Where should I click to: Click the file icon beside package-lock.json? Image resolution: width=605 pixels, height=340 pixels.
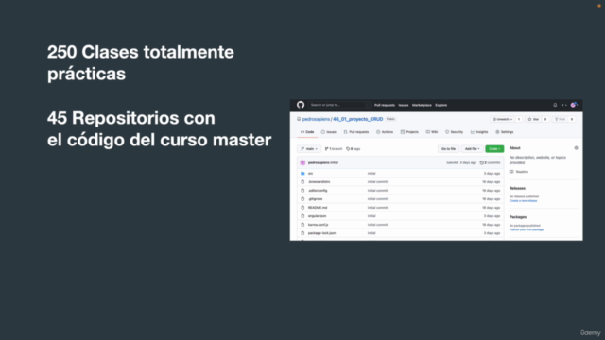point(302,233)
